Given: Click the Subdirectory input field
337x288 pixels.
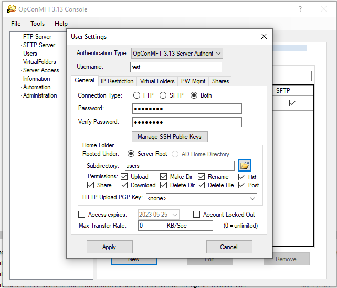Looking at the screenshot, I should [180, 166].
